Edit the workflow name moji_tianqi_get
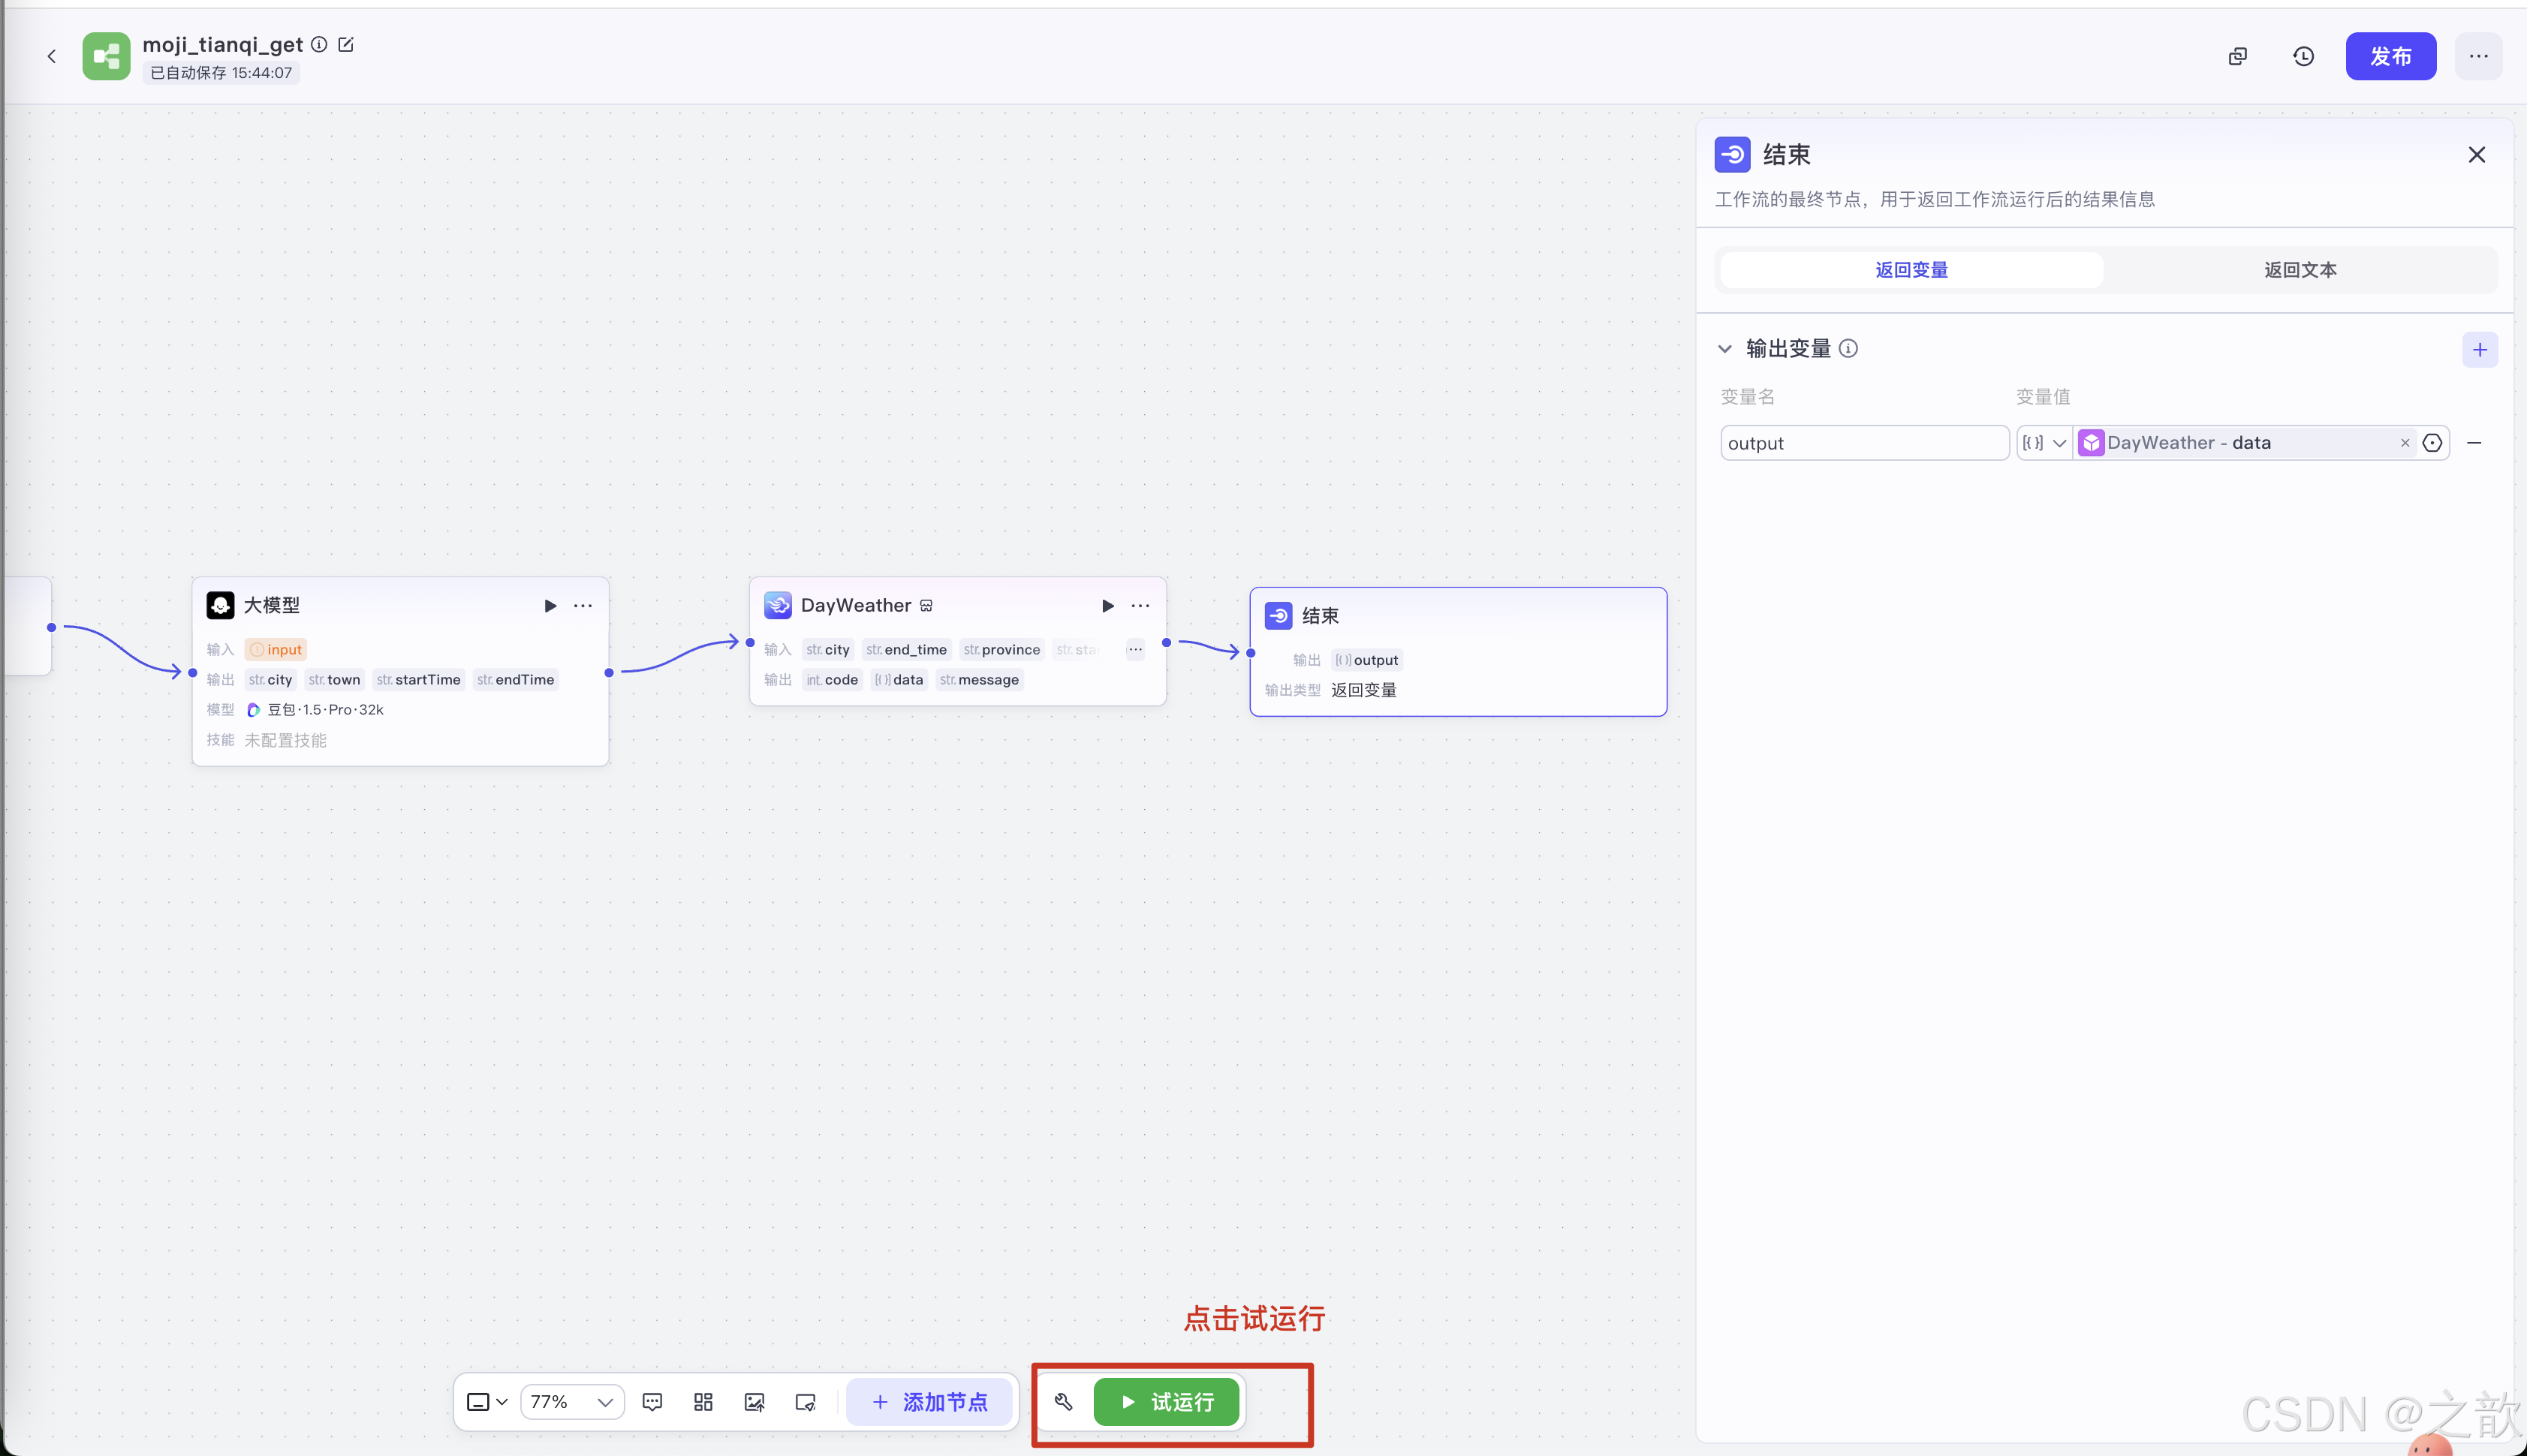Viewport: 2527px width, 1456px height. click(346, 44)
